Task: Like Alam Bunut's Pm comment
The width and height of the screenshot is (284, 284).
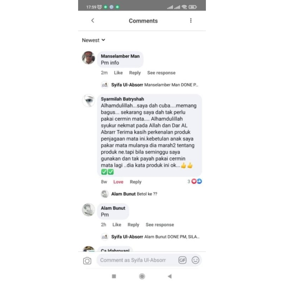Action: tap(117, 225)
